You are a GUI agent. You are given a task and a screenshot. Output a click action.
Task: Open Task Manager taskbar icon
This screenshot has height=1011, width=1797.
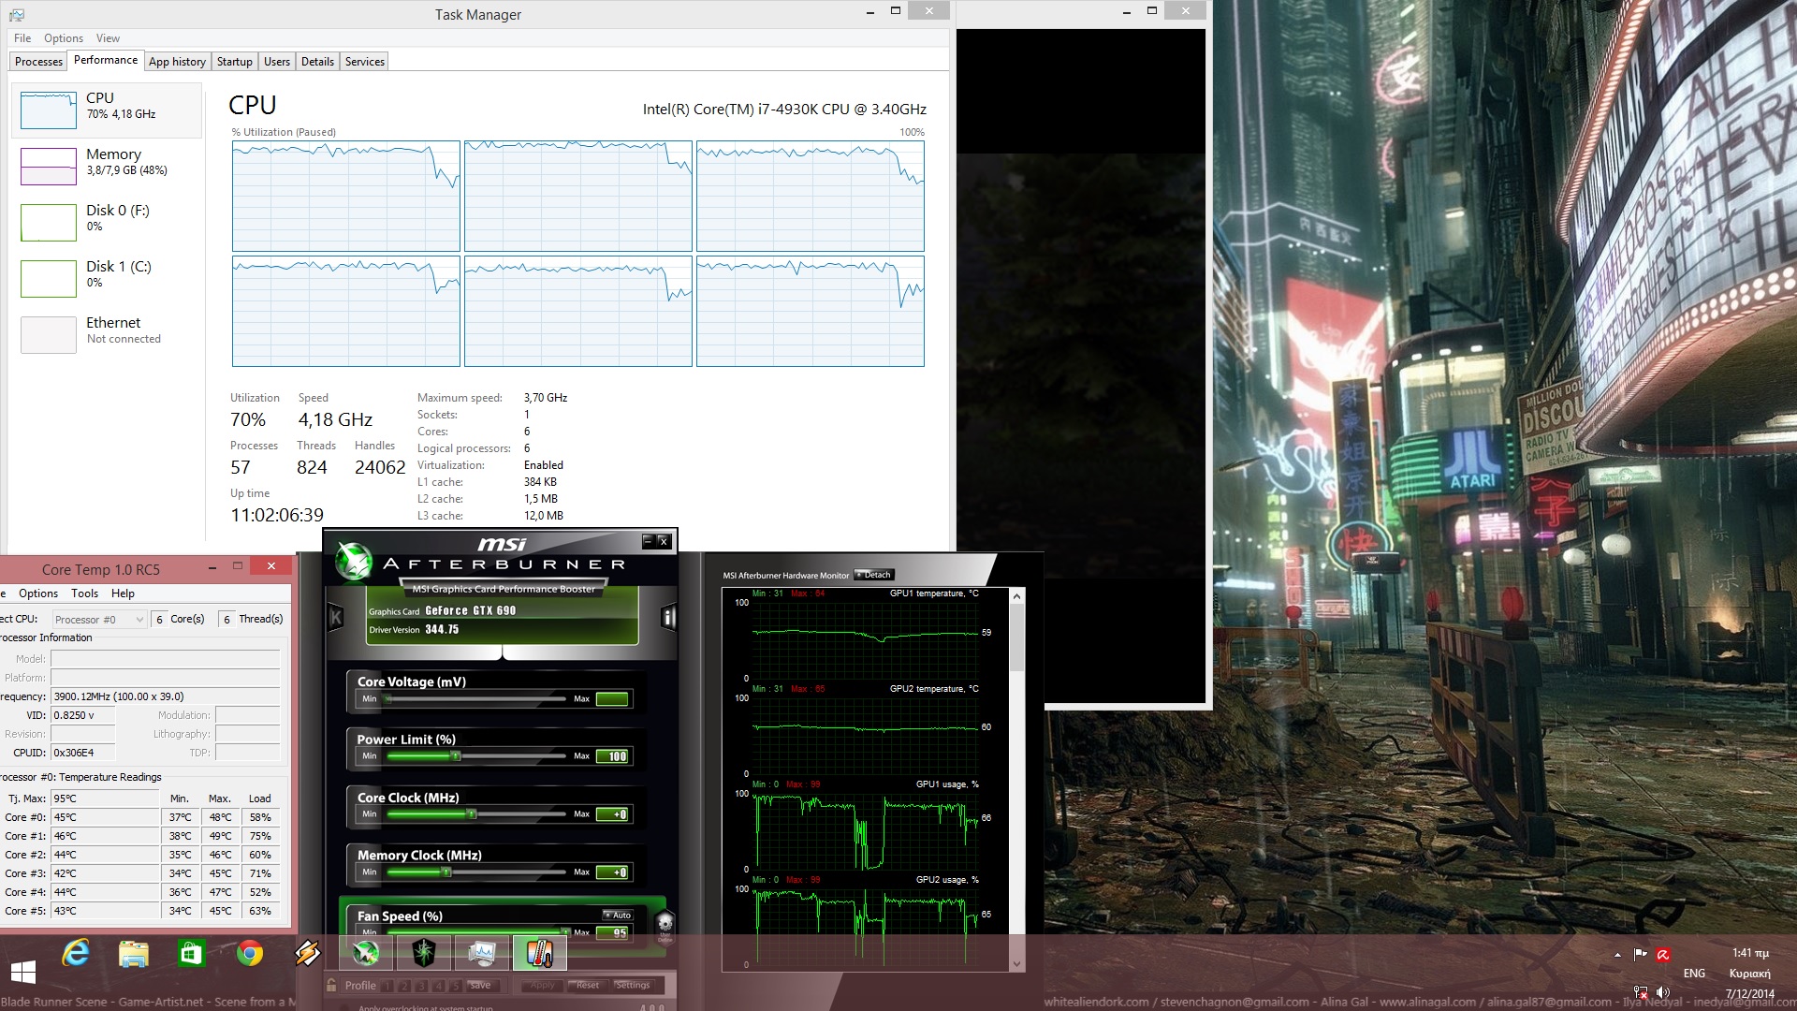pyautogui.click(x=481, y=954)
